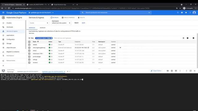Viewport: 198px width, 111px height.
Task: Focus the Filter services and ingresses field
Action: [62, 38]
